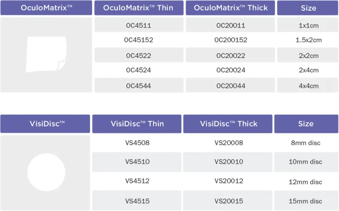The height and width of the screenshot is (211, 339).
Task: Click the VisiDisc™ Thin column header
Action: [137, 124]
